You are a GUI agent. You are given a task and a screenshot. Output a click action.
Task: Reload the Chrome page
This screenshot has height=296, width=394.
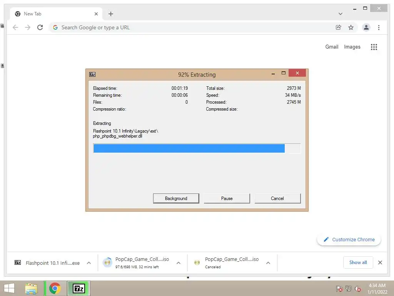click(40, 27)
